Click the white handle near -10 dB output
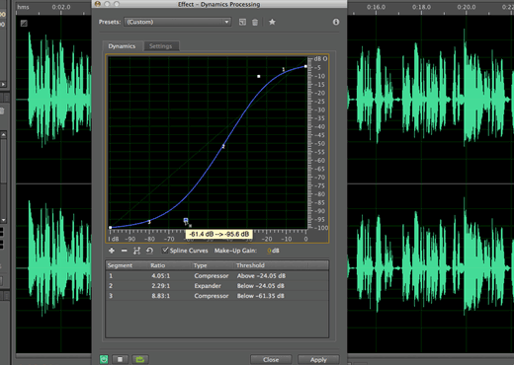This screenshot has height=365, width=514. tap(259, 76)
